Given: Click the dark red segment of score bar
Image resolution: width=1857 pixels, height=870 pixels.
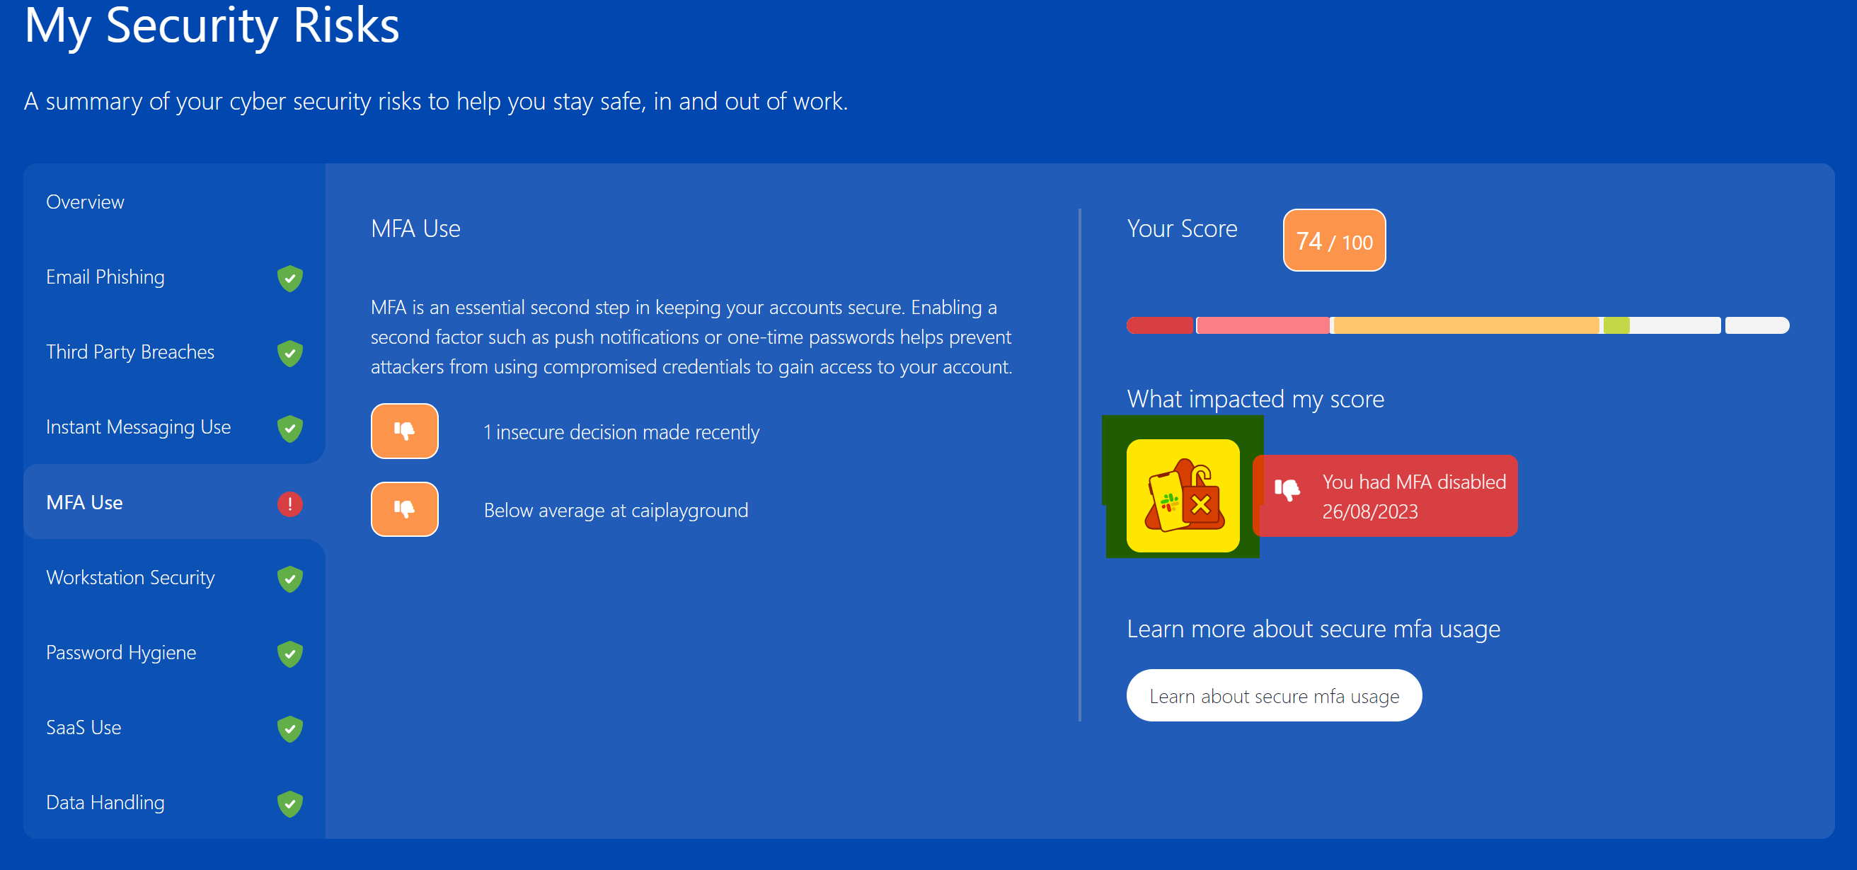Looking at the screenshot, I should pos(1160,325).
